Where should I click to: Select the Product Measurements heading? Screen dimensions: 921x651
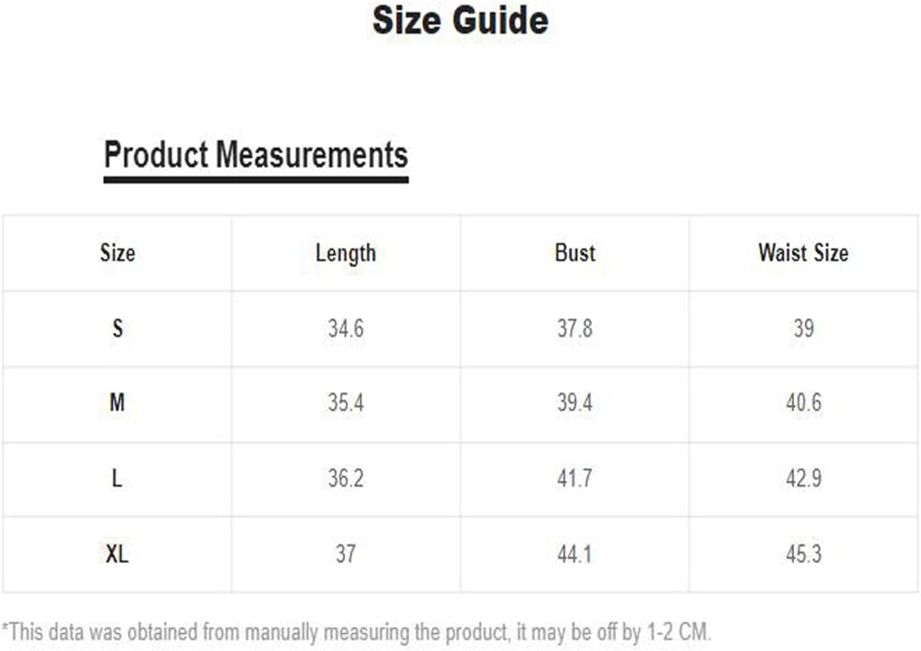255,155
